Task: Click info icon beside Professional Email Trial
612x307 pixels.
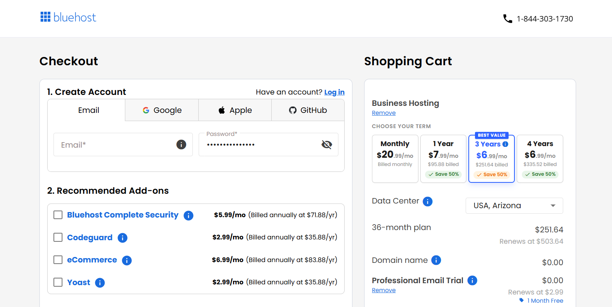Action: tap(472, 280)
